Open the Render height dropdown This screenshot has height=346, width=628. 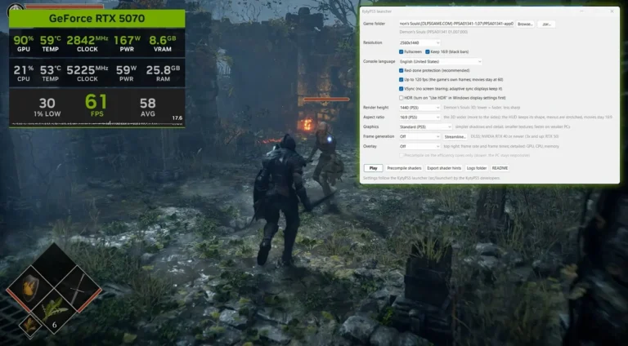tap(419, 108)
